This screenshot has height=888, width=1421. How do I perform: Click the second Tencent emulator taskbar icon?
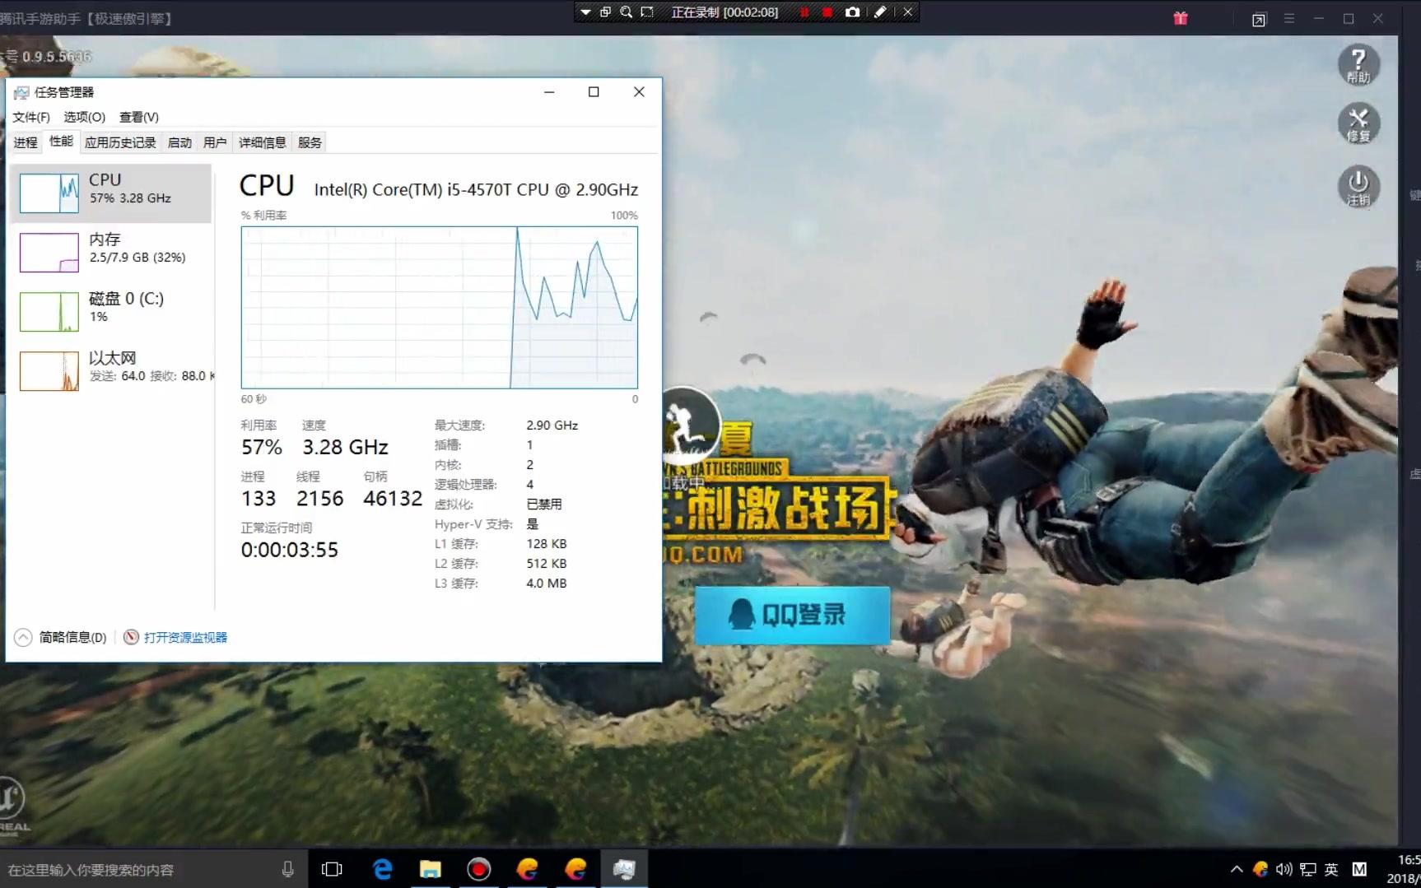[575, 869]
